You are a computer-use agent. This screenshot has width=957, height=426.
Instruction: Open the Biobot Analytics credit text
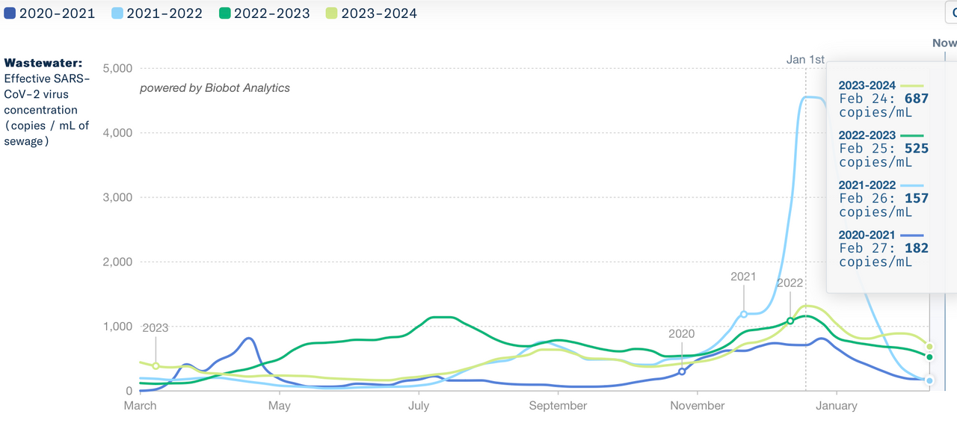(215, 88)
